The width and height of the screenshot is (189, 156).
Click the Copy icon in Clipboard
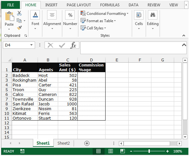pyautogui.click(x=19, y=21)
